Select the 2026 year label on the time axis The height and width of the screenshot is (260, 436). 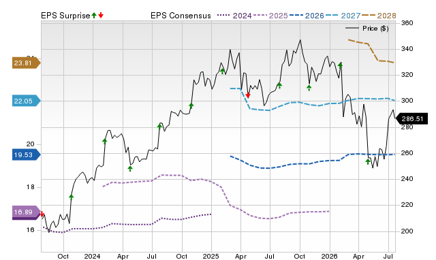pos(329,256)
